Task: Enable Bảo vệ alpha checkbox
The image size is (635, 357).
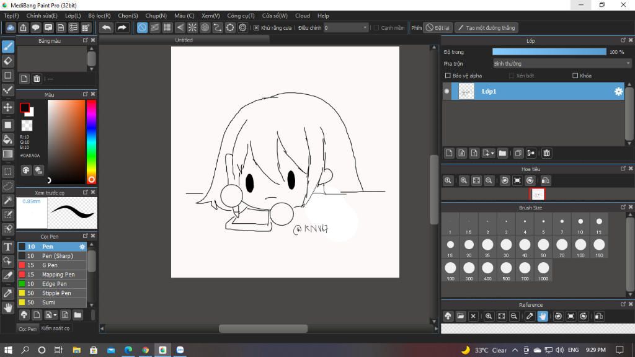Action: 448,76
